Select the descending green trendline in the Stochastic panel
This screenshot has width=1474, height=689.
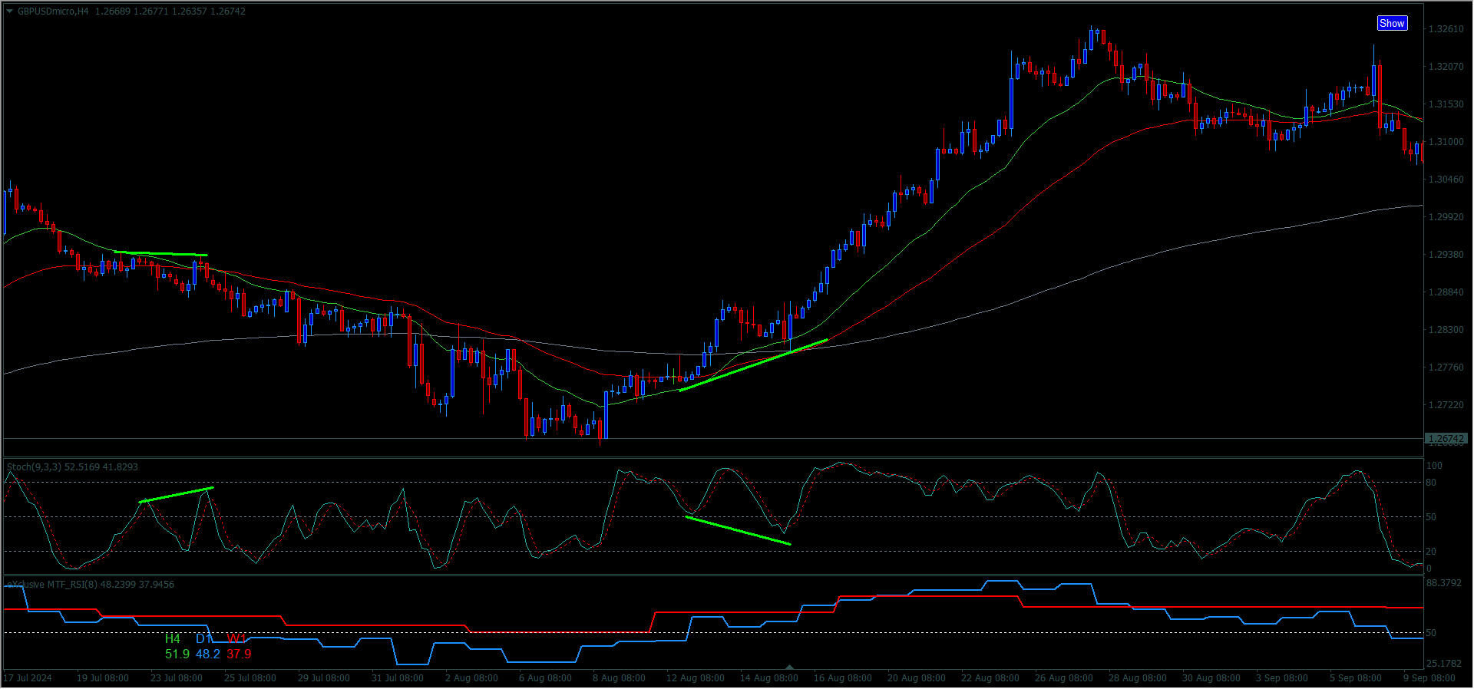(x=737, y=530)
